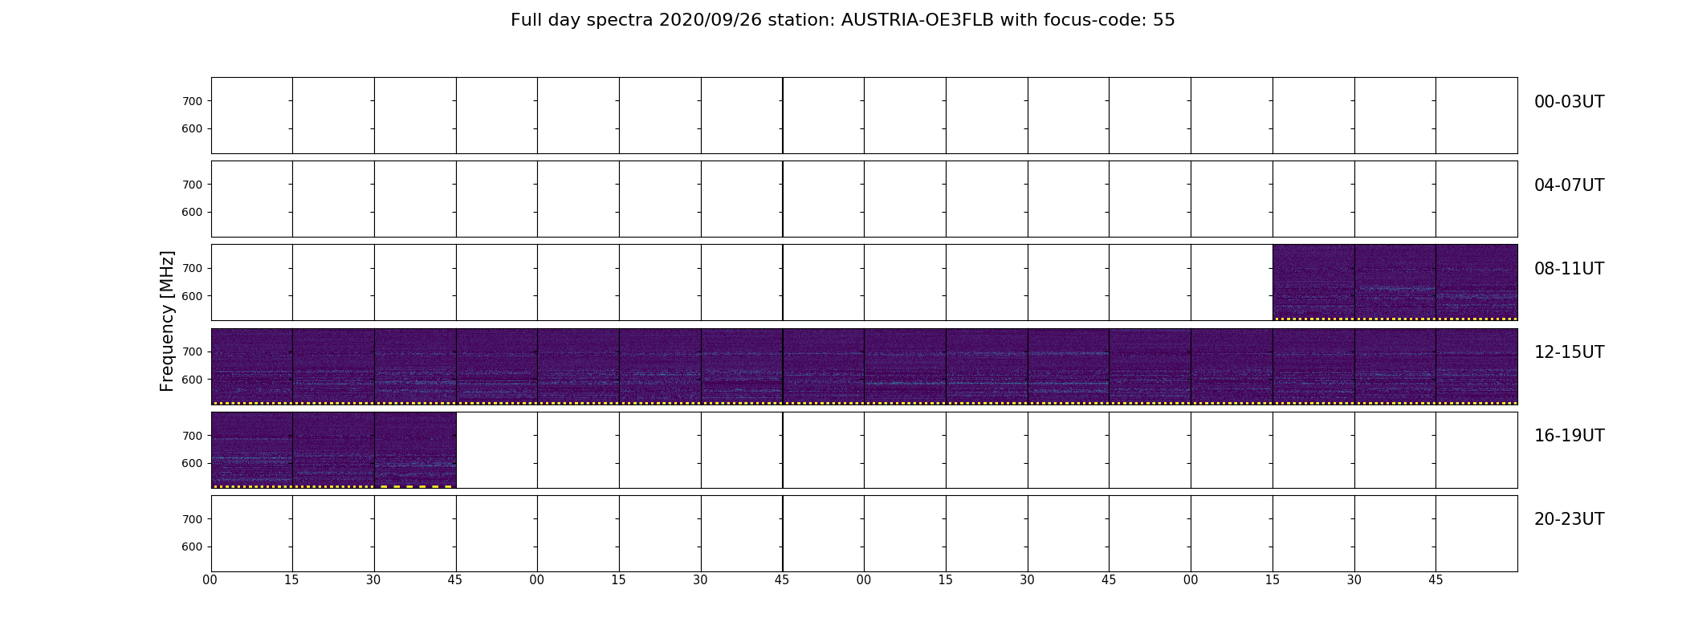Viewport: 1686px width, 642px height.
Task: Click the spectrogram data in the 08-11UT row
Action: point(1395,282)
